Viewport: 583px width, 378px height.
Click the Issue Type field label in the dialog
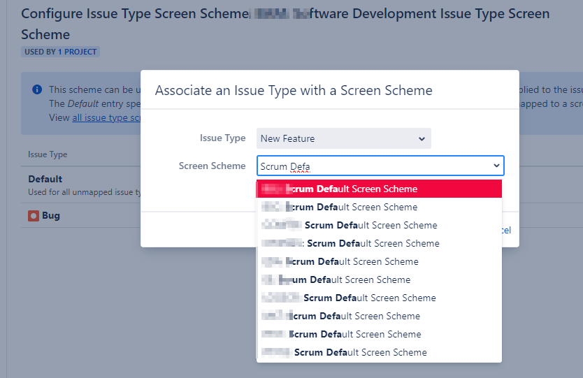coord(223,138)
